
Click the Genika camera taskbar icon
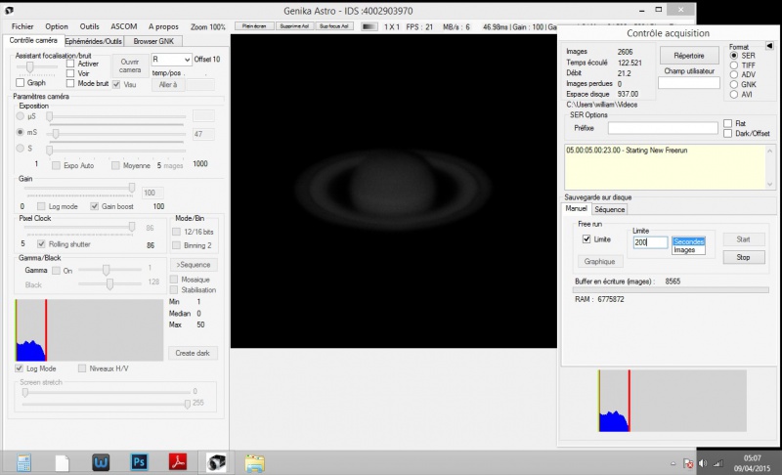[216, 460]
